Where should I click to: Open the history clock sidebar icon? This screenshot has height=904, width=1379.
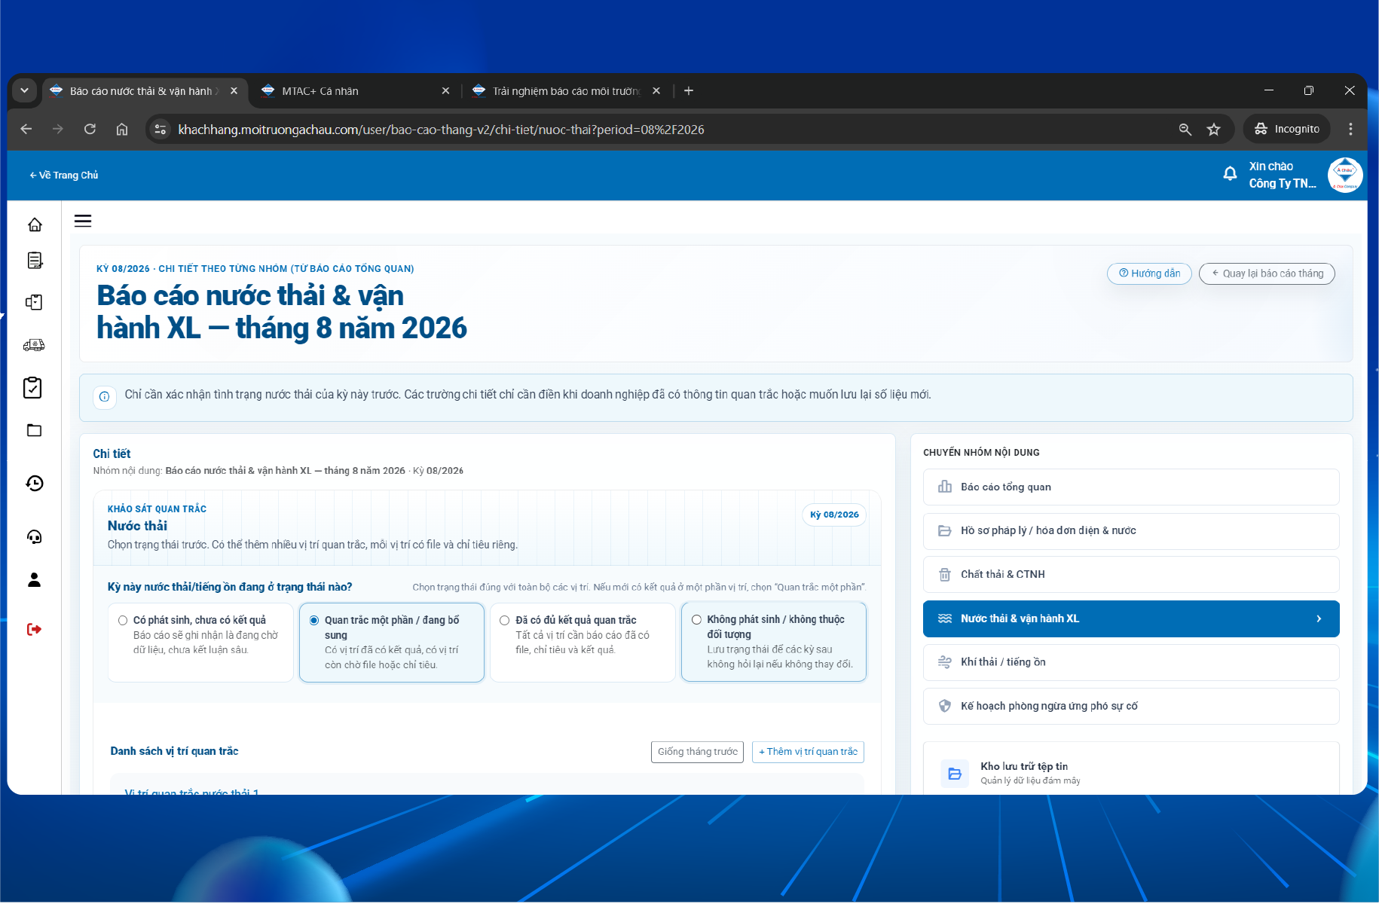tap(35, 483)
